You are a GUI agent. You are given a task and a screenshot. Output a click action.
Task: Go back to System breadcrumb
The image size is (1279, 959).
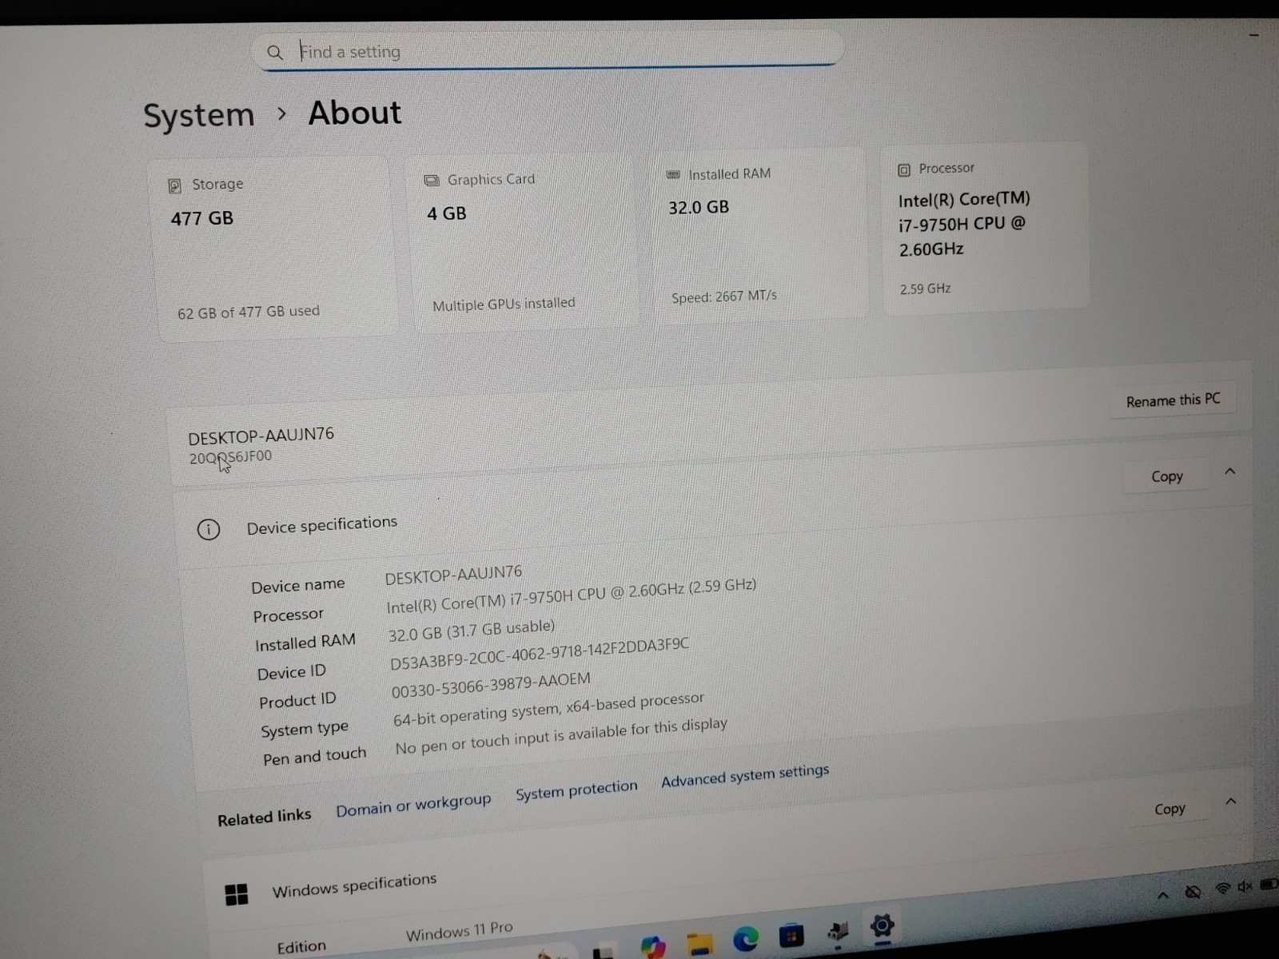click(199, 115)
